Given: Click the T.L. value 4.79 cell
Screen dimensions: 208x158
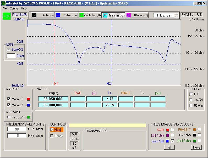Looking at the screenshot, I should click(110, 99).
